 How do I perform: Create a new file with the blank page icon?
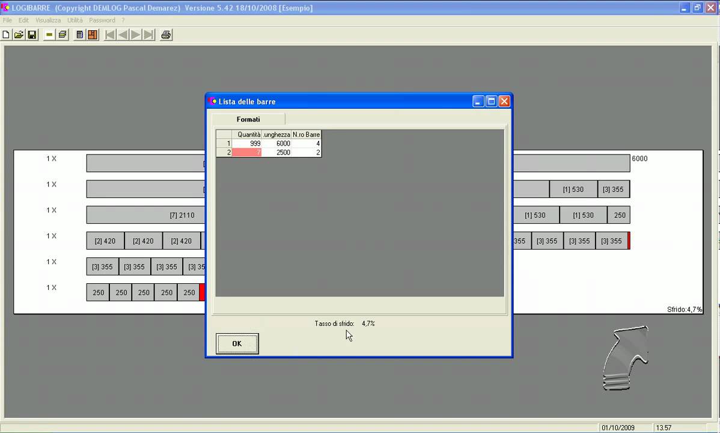(x=6, y=35)
